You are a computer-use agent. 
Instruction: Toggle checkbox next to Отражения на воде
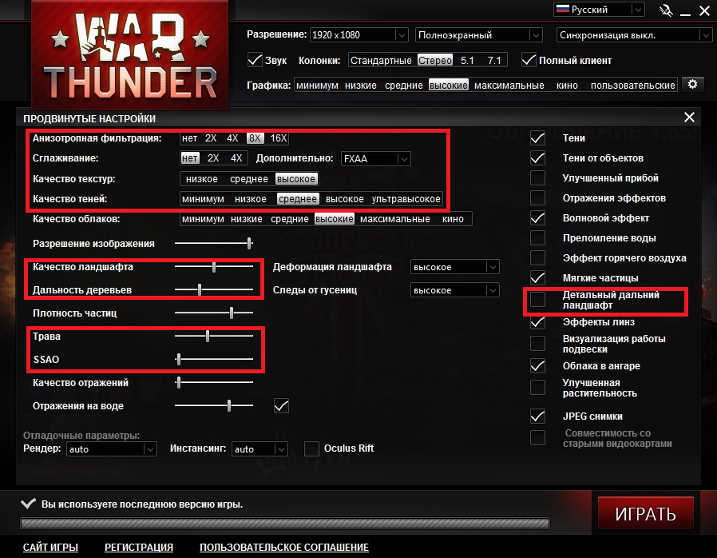point(281,405)
